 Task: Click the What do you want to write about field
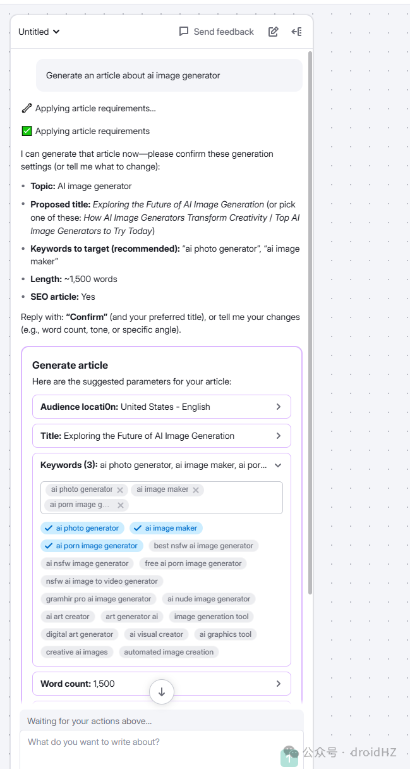162,749
